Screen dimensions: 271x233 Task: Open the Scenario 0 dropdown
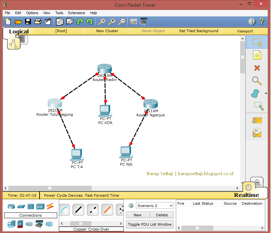[x=155, y=205]
